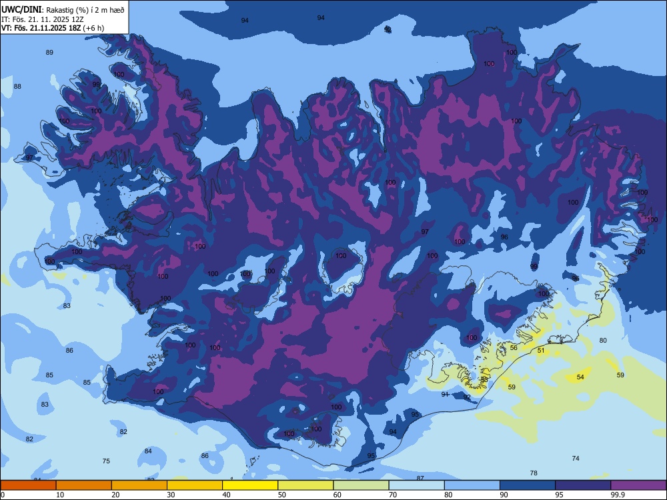Click the 'UWC/DINI: Rakastig (%) í 2 m hæð' title
Screen dimensions: 667x500
[63, 9]
